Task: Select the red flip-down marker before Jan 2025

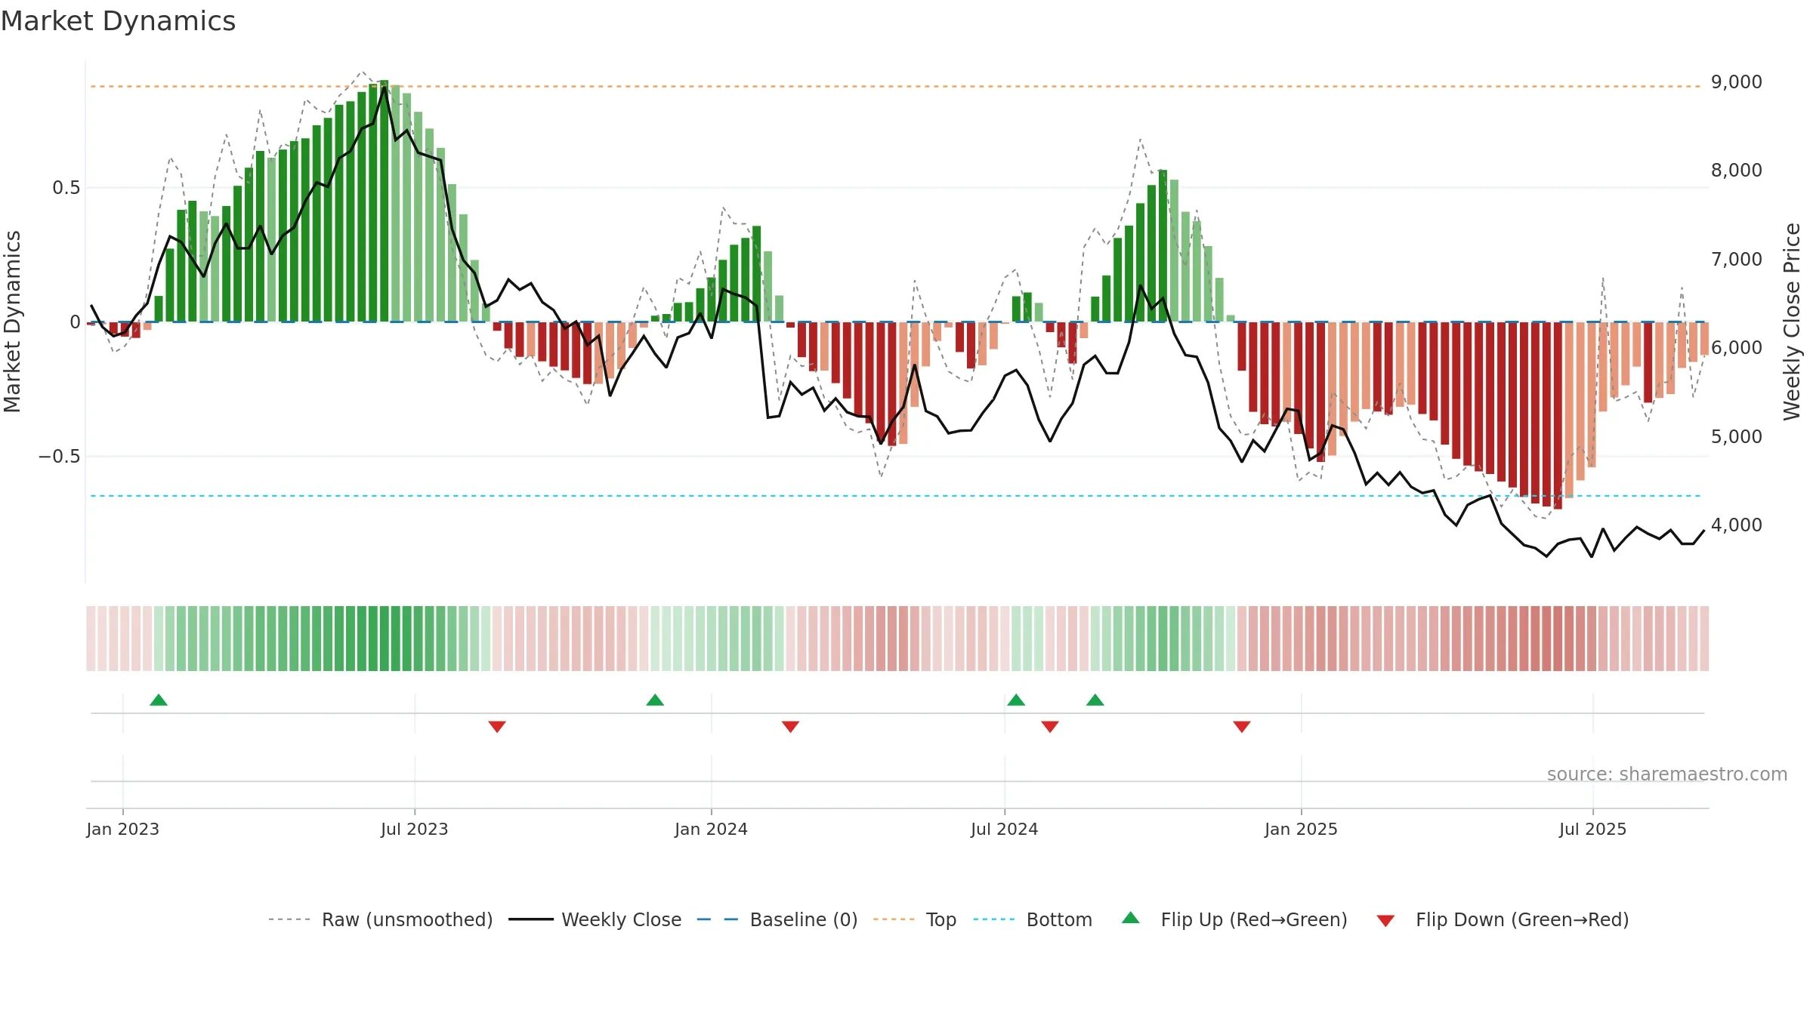Action: coord(1242,726)
